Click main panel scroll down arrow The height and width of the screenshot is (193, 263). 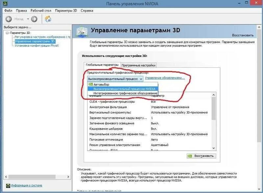259,189
